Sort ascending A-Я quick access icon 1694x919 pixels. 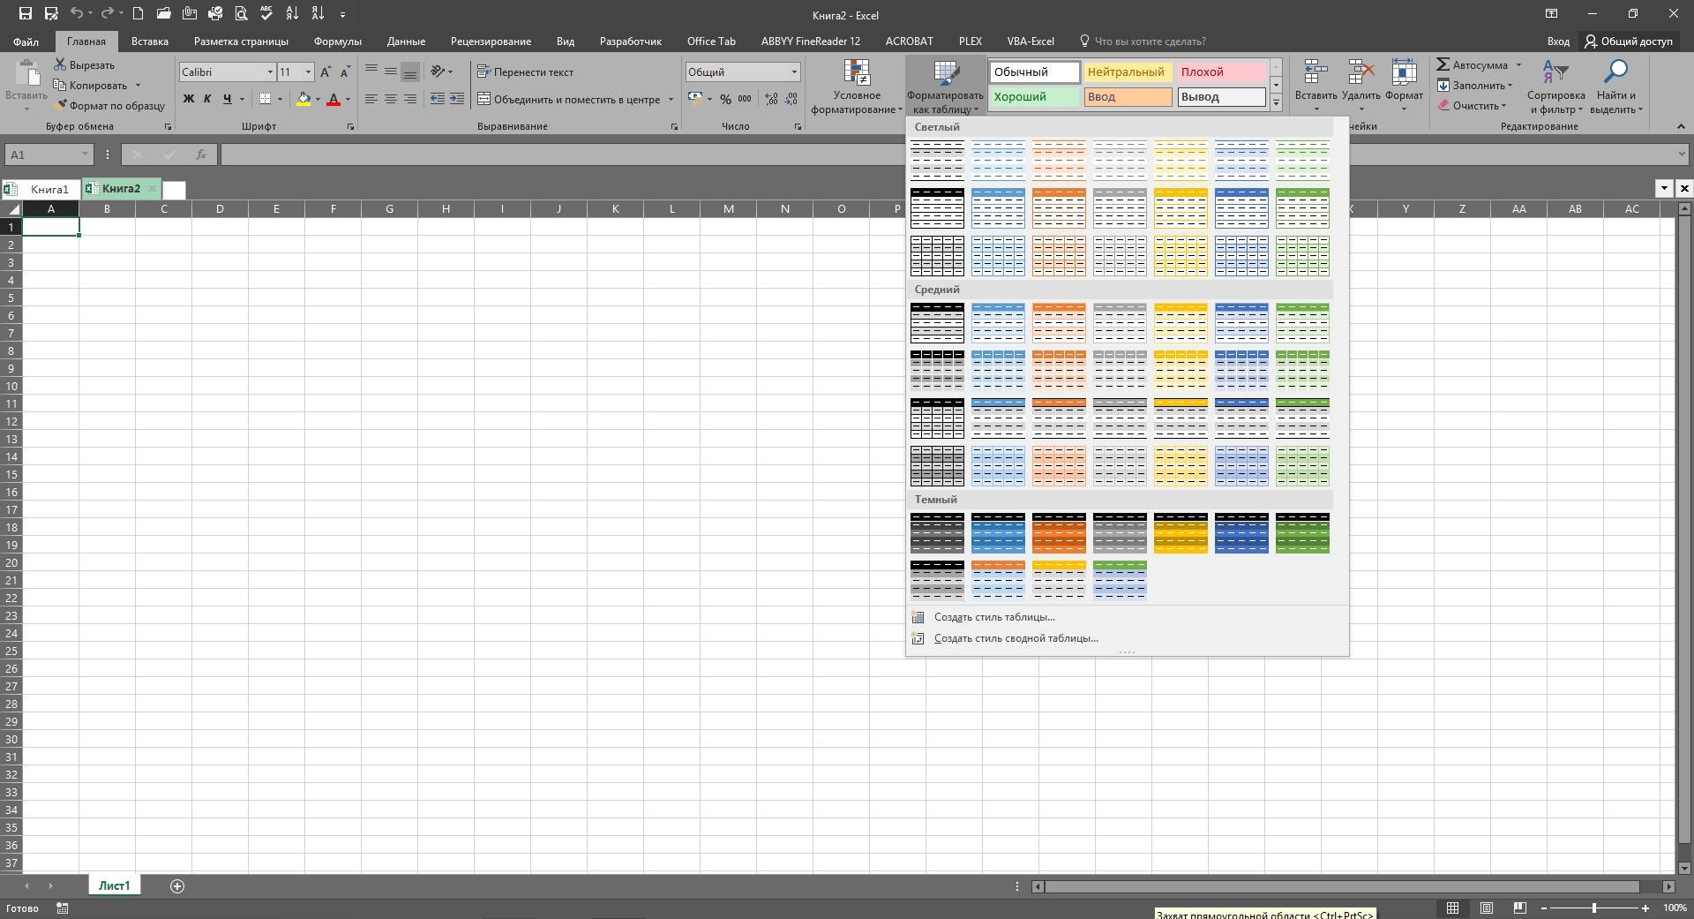(x=292, y=13)
